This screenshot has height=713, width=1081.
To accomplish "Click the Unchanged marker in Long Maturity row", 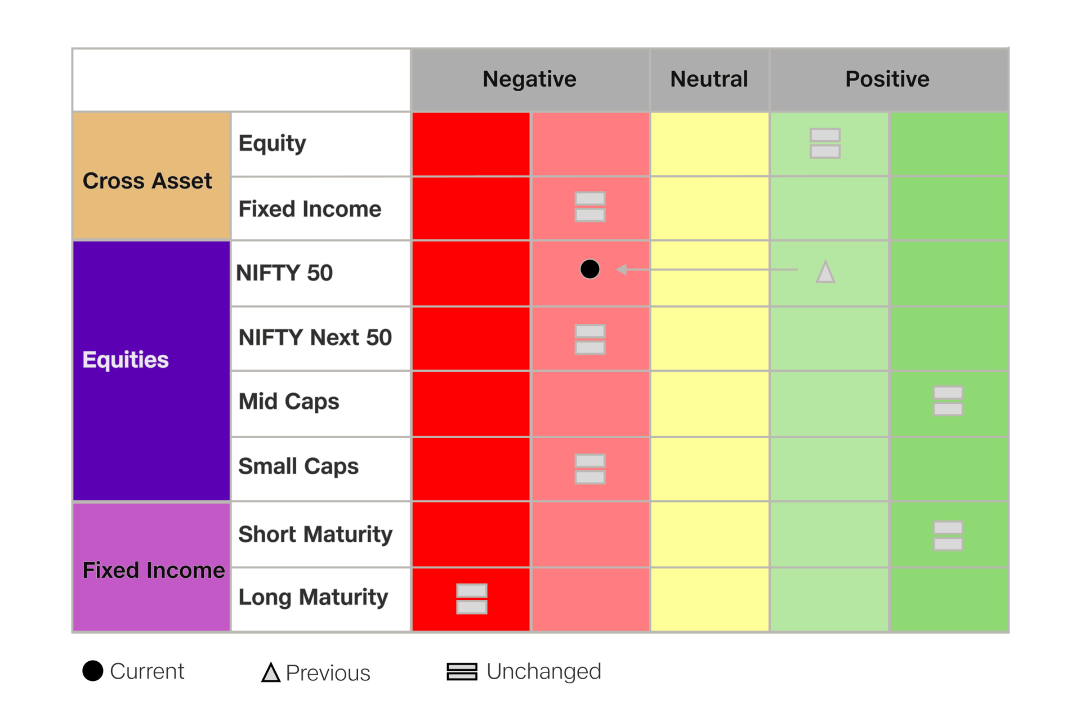I will (471, 599).
